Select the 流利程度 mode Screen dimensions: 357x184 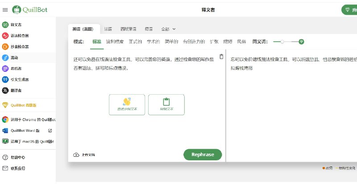[115, 42]
